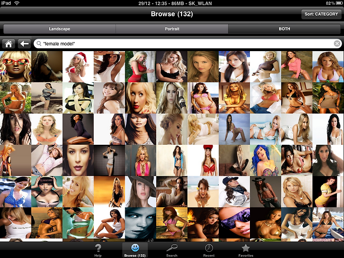Open thumbnail of woman with blue hair
The height and width of the screenshot is (258, 344).
(266, 161)
